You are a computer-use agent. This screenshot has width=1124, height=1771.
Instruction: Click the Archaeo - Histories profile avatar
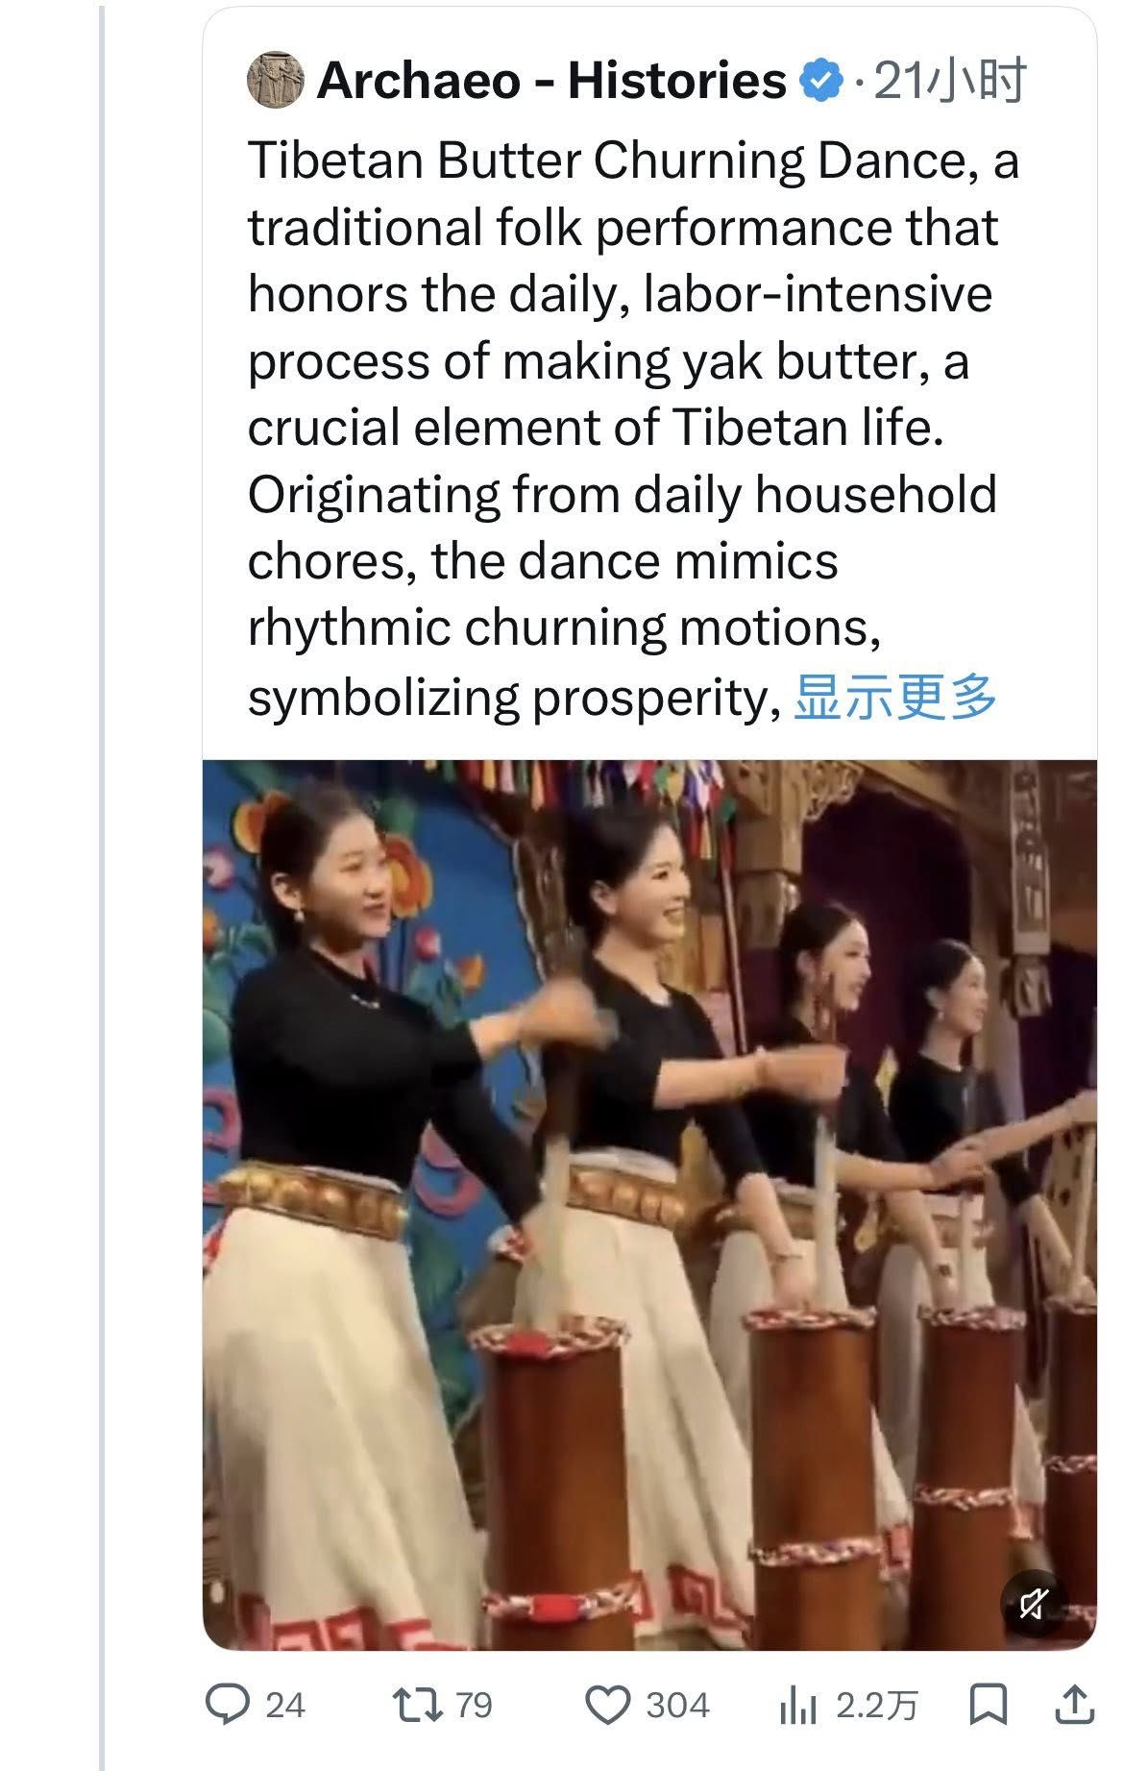(276, 79)
